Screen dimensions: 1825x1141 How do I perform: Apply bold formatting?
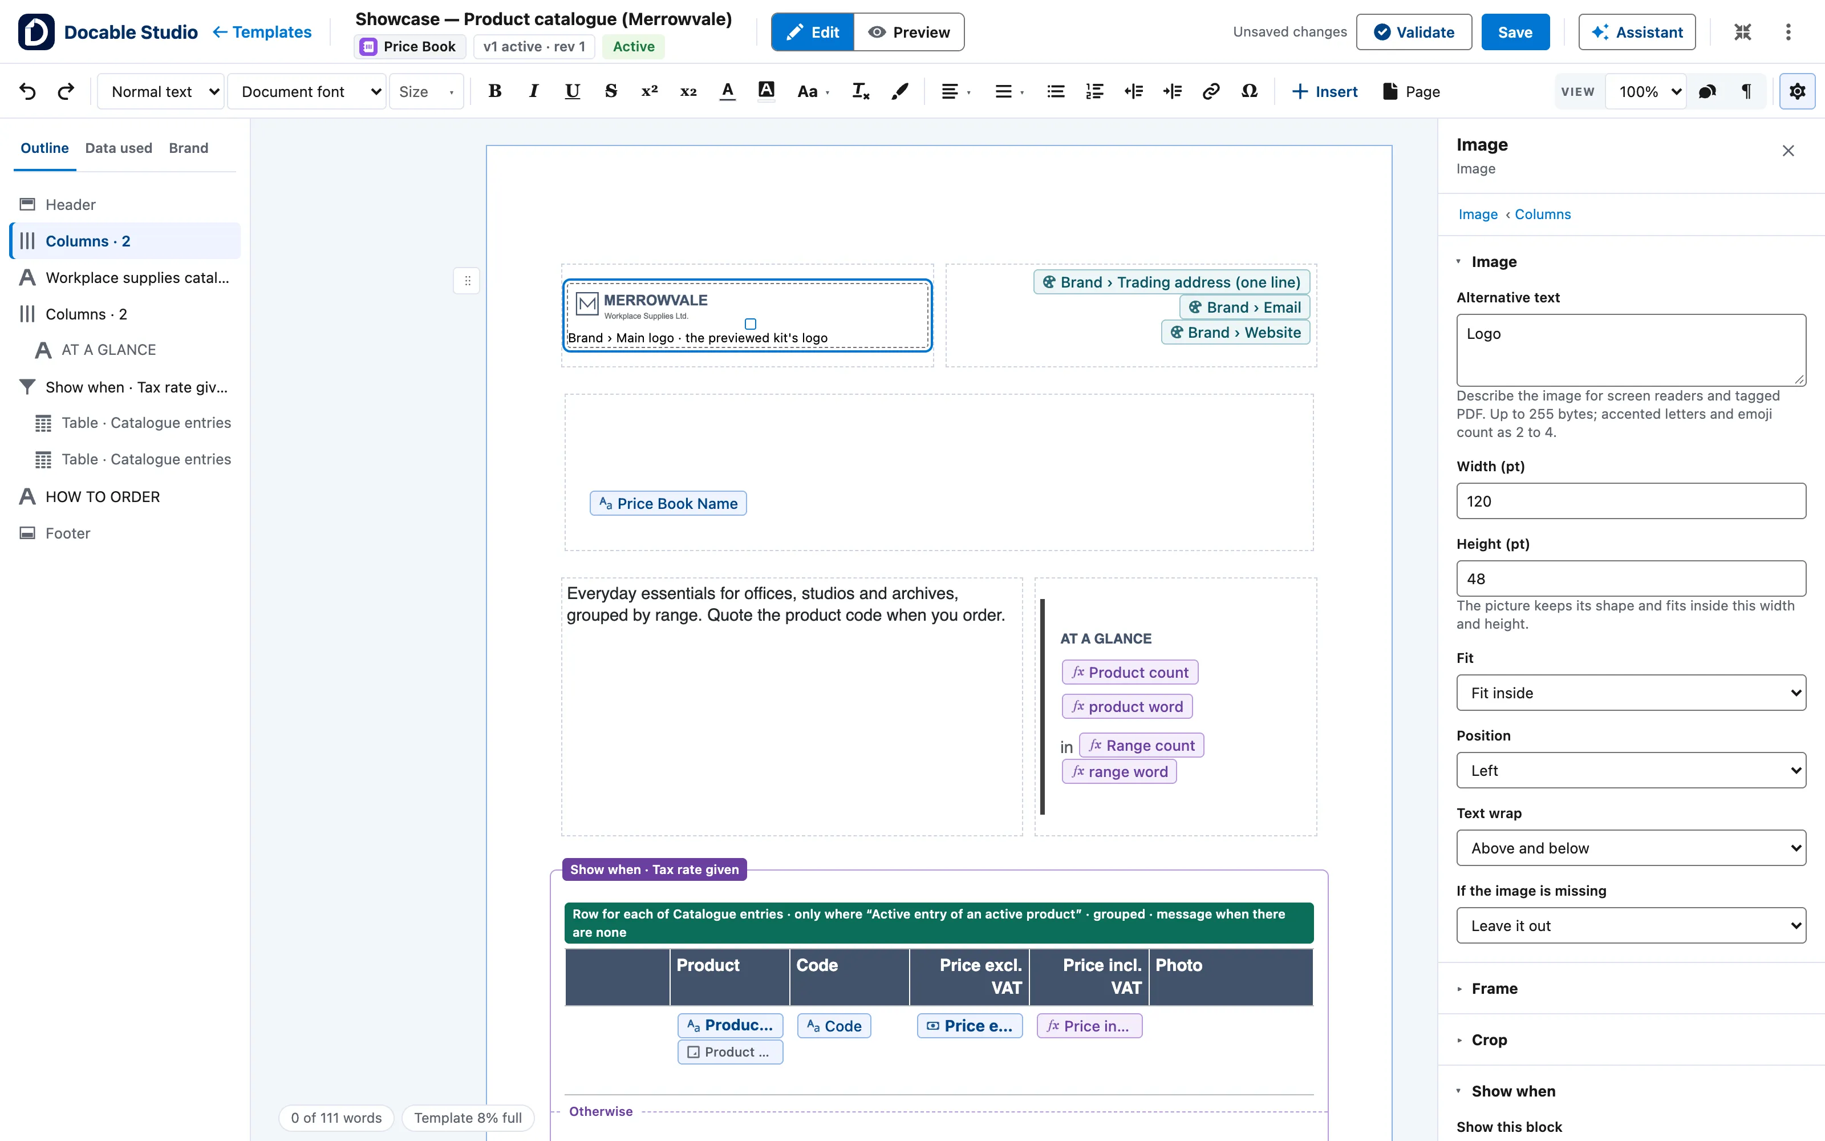tap(494, 91)
